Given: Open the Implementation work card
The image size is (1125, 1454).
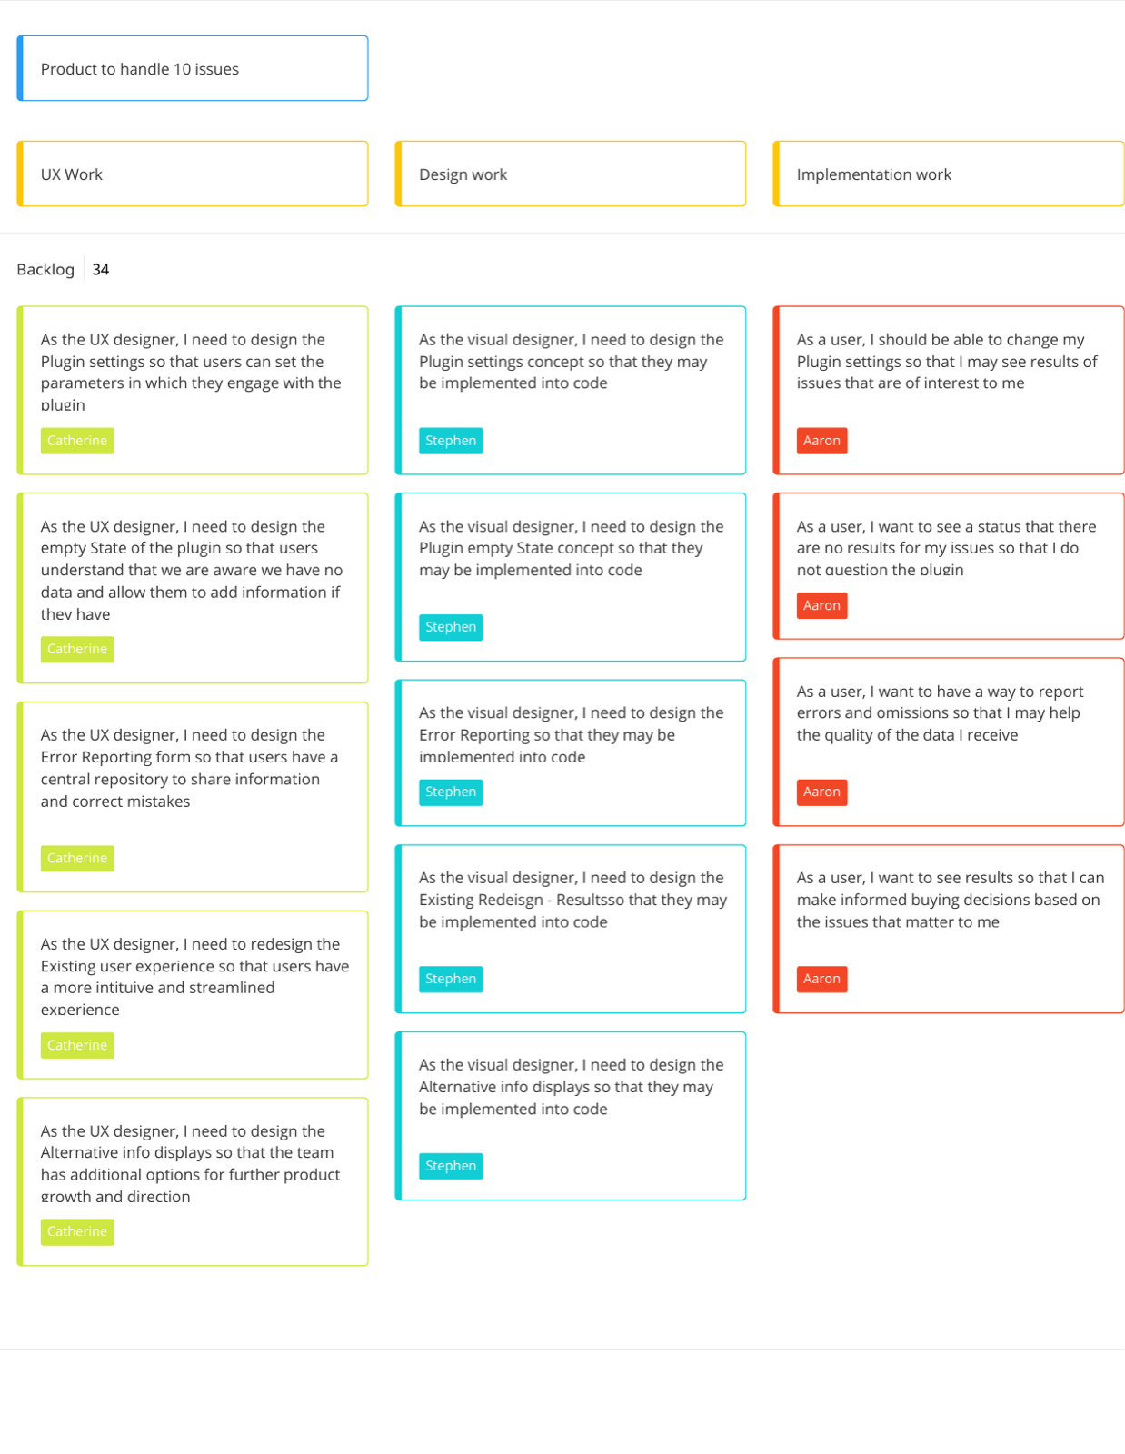Looking at the screenshot, I should pos(949,174).
